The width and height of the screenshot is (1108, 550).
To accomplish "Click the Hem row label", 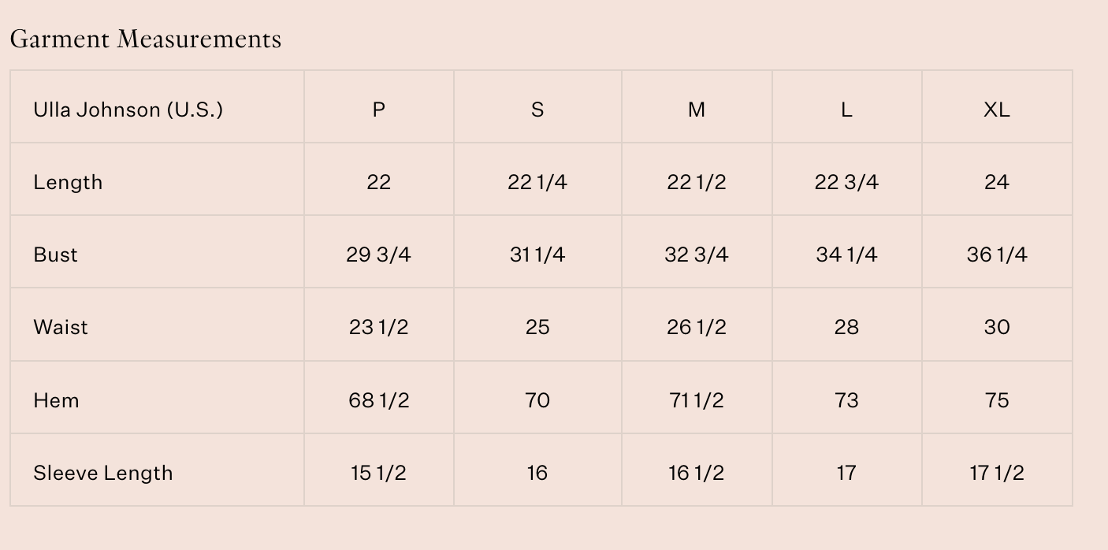I will (56, 400).
